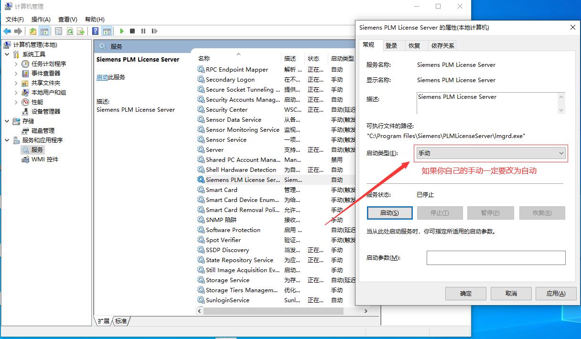Click the Restart Service toolbar icon
The width and height of the screenshot is (581, 339).
154,31
